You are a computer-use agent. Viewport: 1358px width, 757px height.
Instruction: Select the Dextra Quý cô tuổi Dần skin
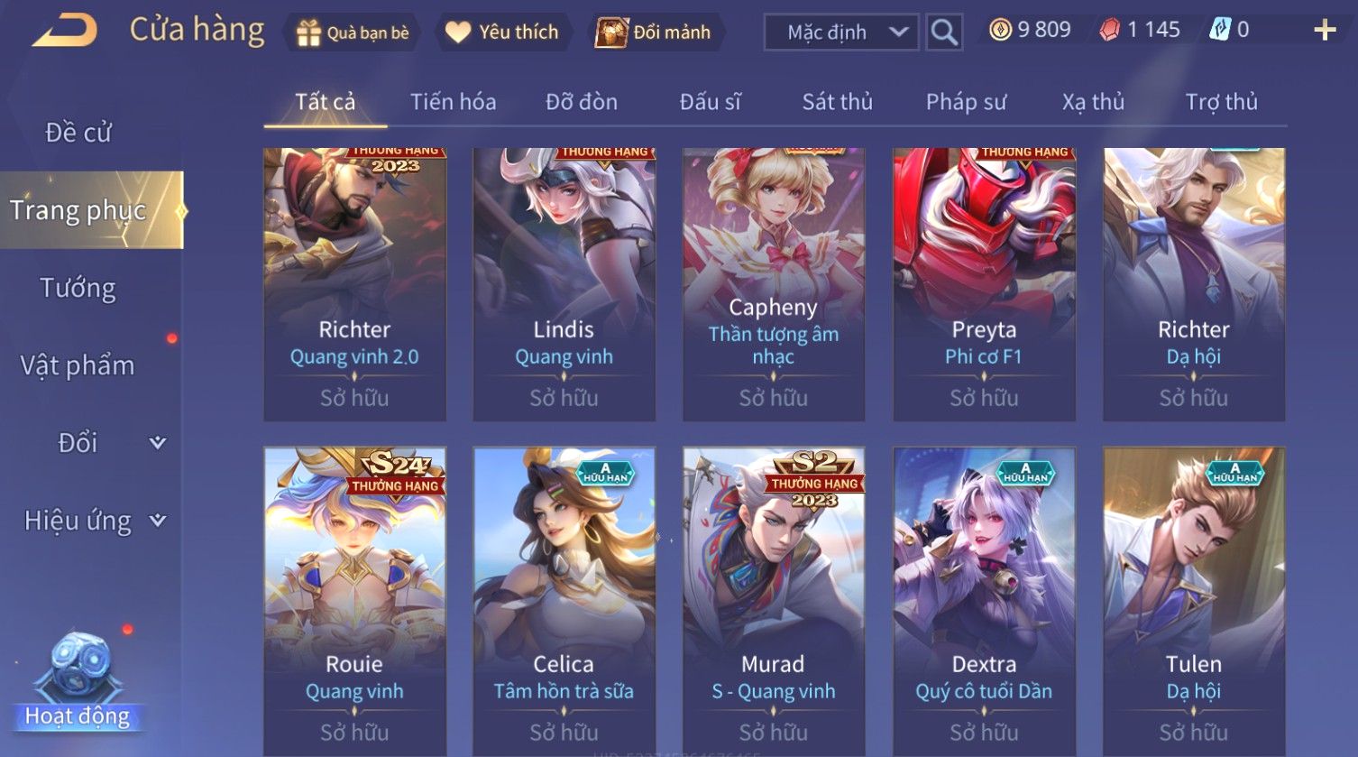click(x=984, y=602)
